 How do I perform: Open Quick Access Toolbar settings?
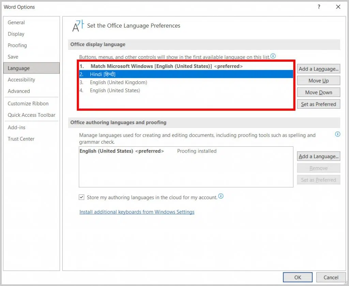(x=32, y=115)
